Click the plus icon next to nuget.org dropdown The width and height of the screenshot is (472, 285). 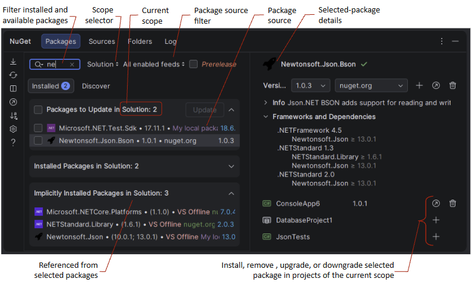click(x=419, y=85)
